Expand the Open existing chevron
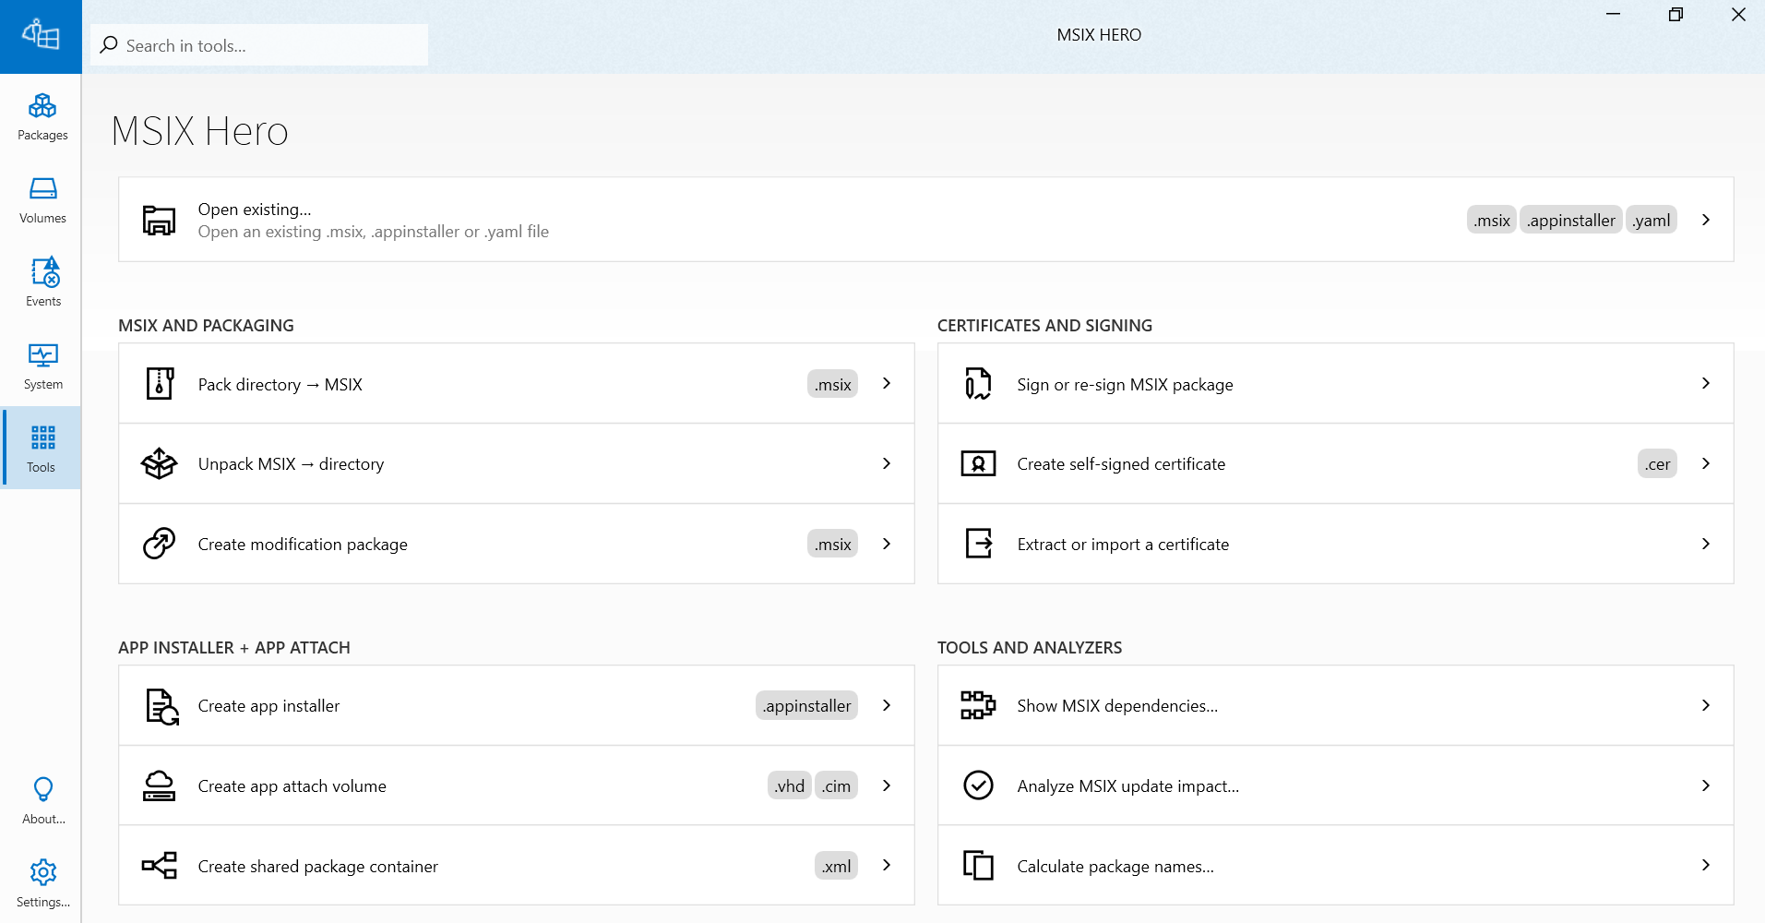 pyautogui.click(x=1706, y=220)
